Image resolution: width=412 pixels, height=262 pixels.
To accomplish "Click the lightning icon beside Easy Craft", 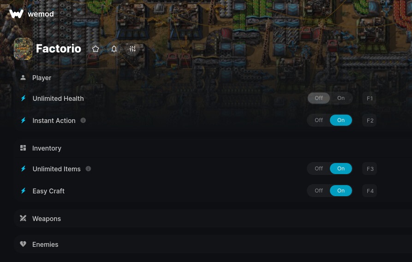I will click(24, 191).
